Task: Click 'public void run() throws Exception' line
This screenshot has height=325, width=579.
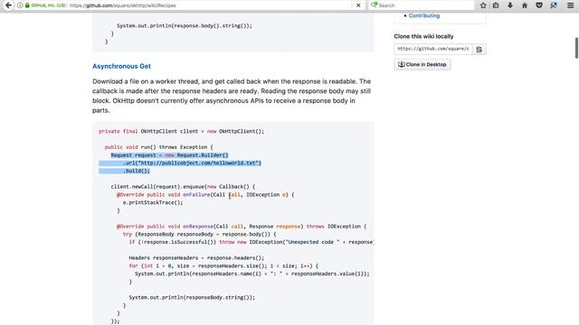Action: 159,147
